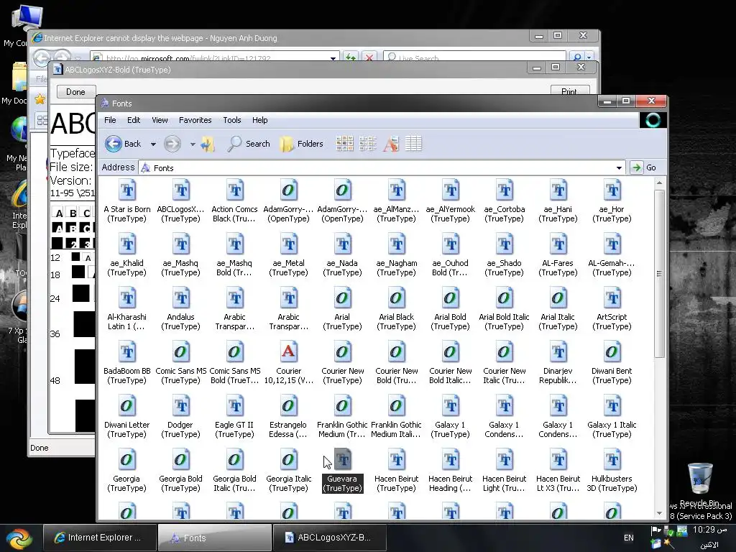Viewport: 736px width, 552px height.
Task: Click the Up folder icon in the Fonts toolbar
Action: (208, 144)
